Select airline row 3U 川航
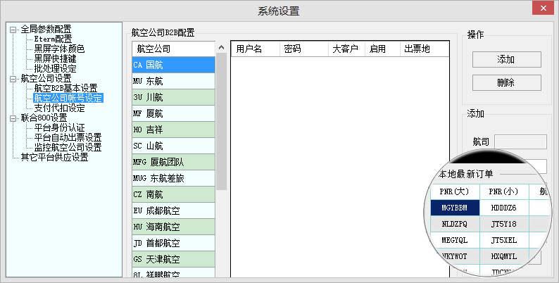Screen dimensions: 559x283 click(x=174, y=97)
